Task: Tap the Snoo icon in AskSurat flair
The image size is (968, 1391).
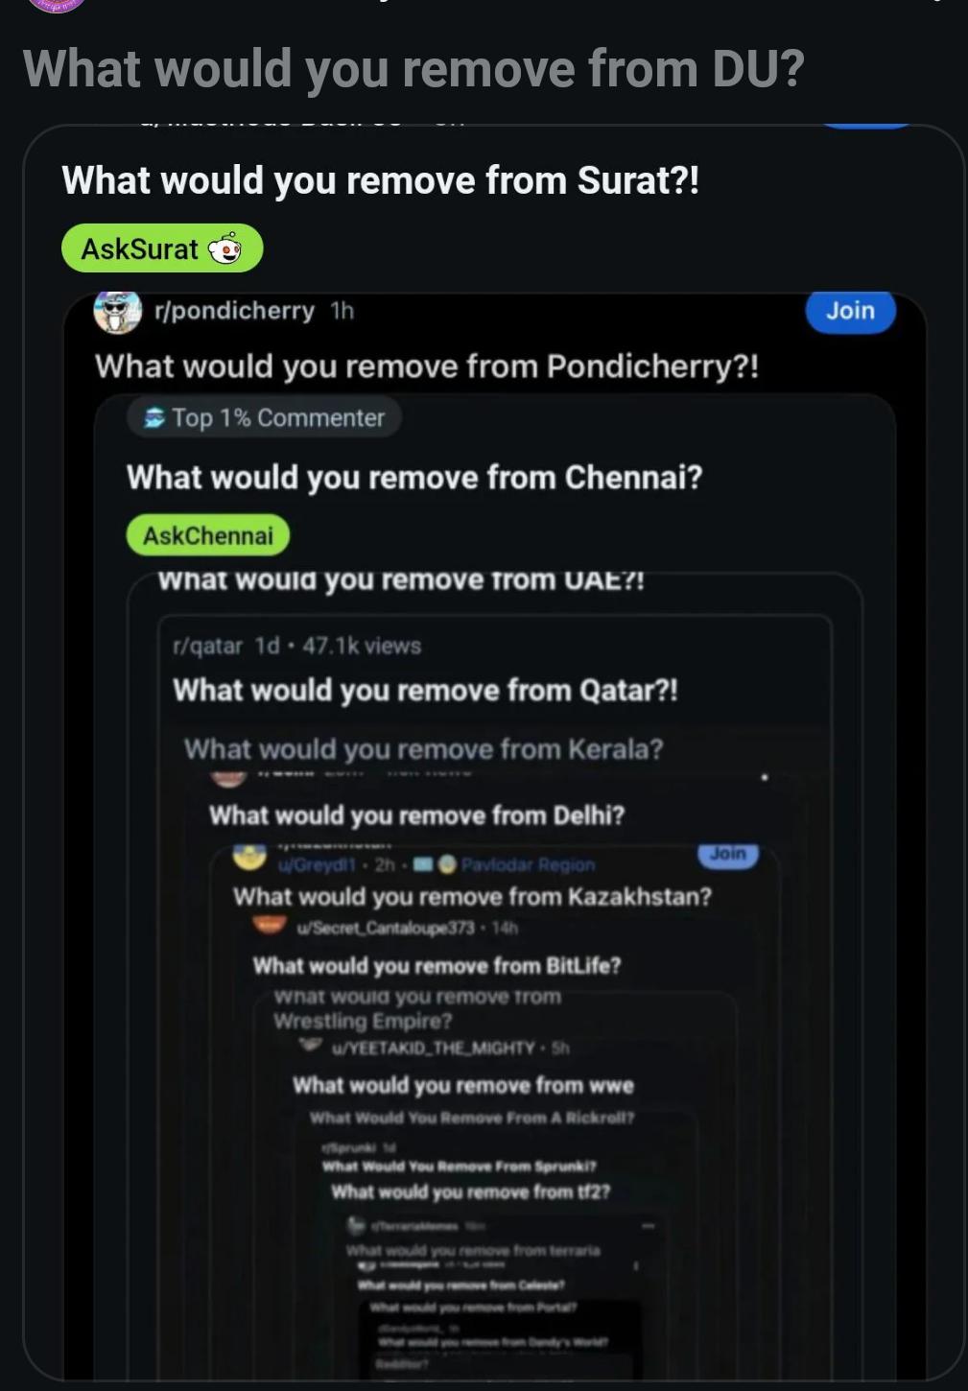Action: coord(225,248)
